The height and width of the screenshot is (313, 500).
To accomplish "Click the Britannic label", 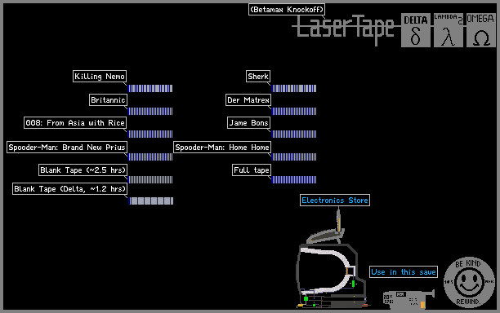I will [x=108, y=100].
